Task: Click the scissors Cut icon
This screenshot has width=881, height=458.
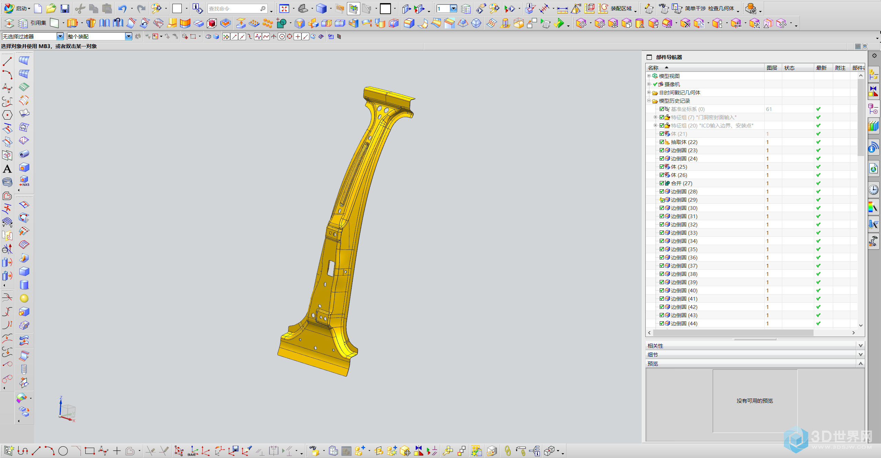Action: (80, 8)
